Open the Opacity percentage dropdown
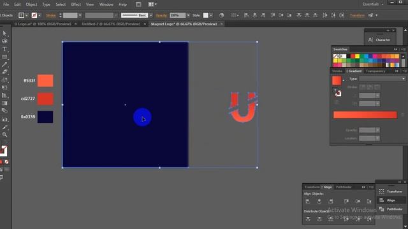Viewport: 408px width, 229px height. pyautogui.click(x=188, y=15)
